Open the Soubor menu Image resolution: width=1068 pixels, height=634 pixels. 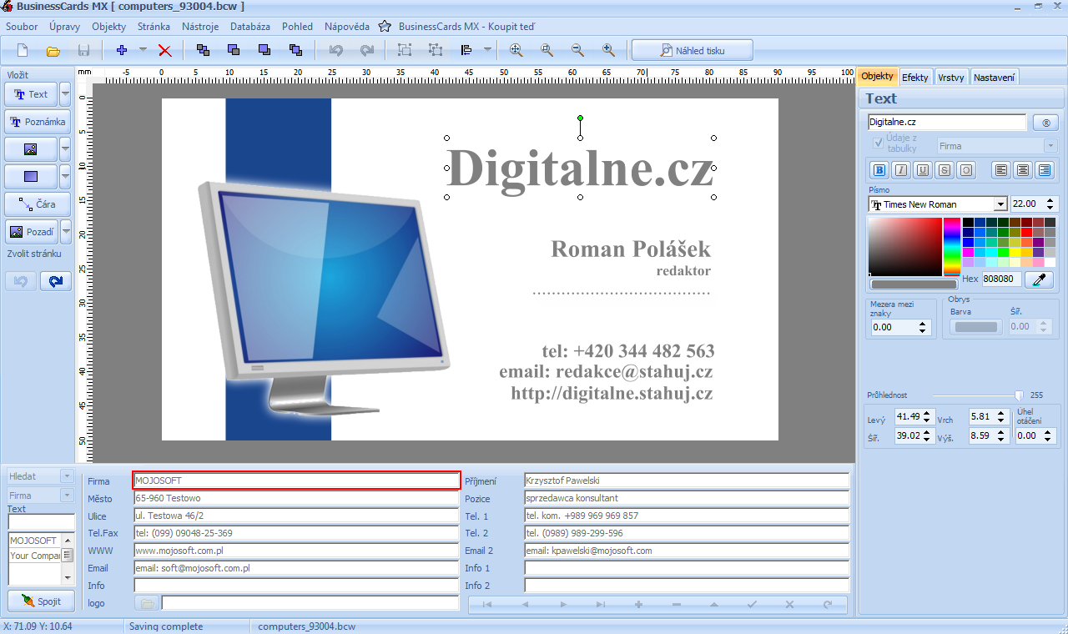click(22, 27)
